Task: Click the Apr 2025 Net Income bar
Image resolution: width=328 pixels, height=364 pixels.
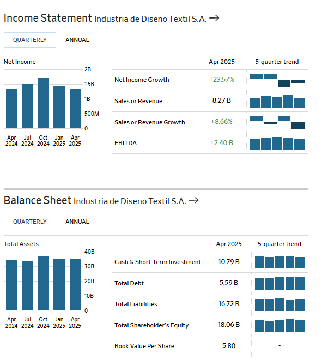Action: pyautogui.click(x=75, y=109)
